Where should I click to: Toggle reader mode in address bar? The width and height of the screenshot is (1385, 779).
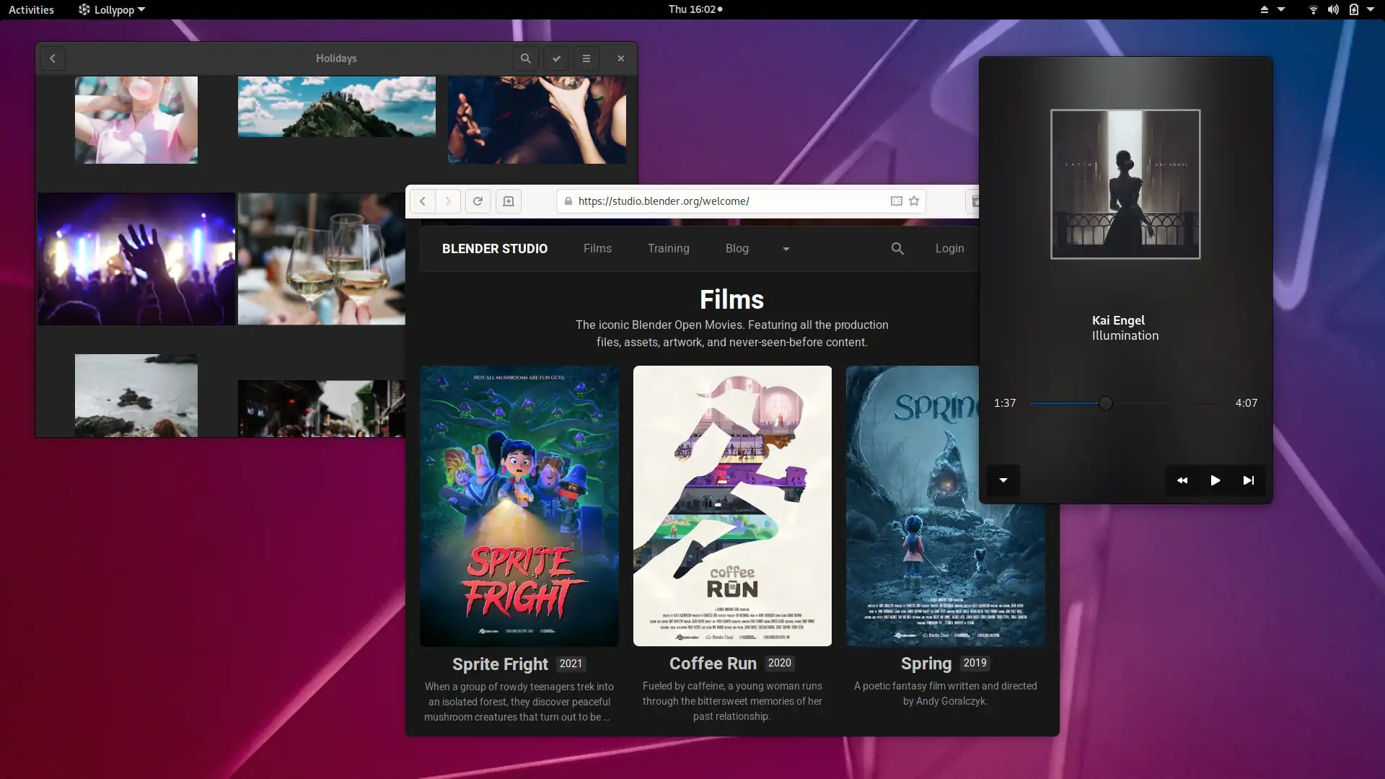pyautogui.click(x=896, y=201)
